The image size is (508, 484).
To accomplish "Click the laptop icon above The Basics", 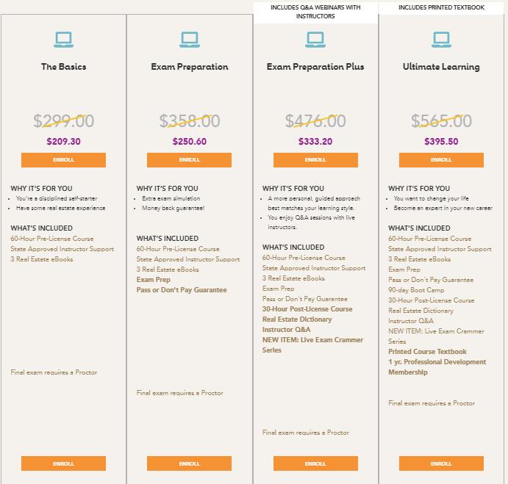I will 63,40.
